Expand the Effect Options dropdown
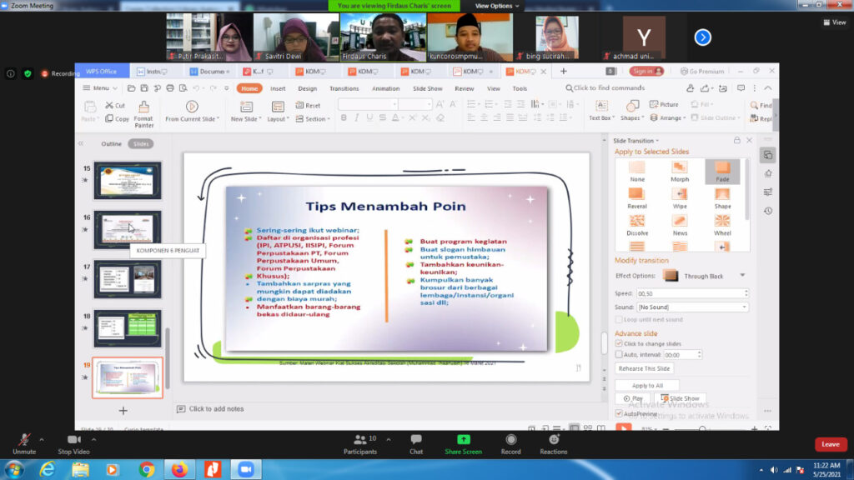 point(742,276)
